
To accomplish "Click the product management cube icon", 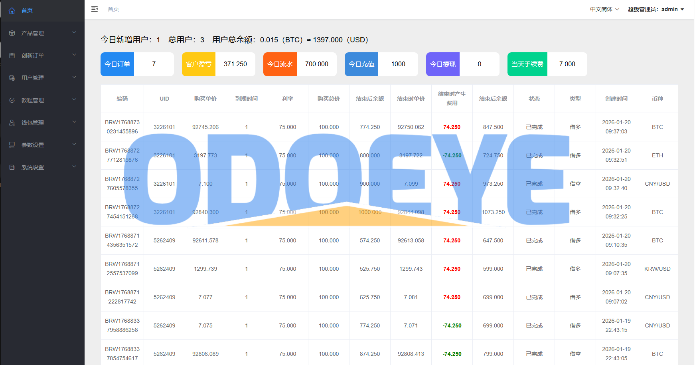I will (x=12, y=33).
